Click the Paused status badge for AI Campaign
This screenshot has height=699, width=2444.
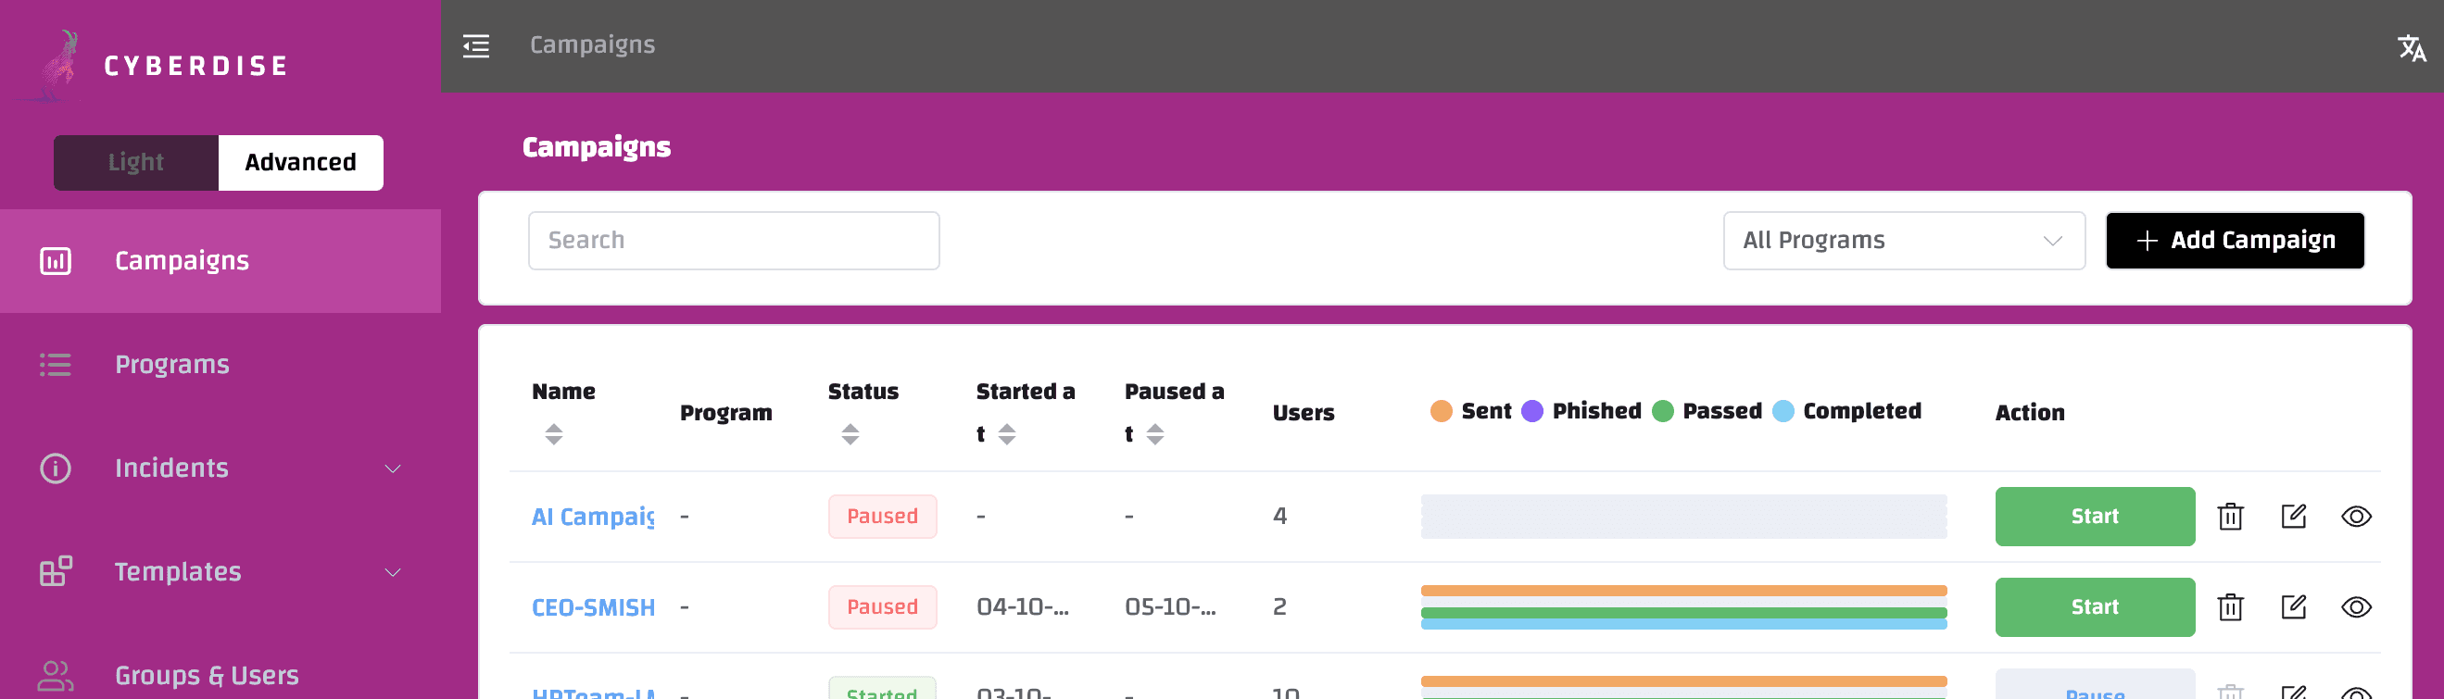coord(882,516)
